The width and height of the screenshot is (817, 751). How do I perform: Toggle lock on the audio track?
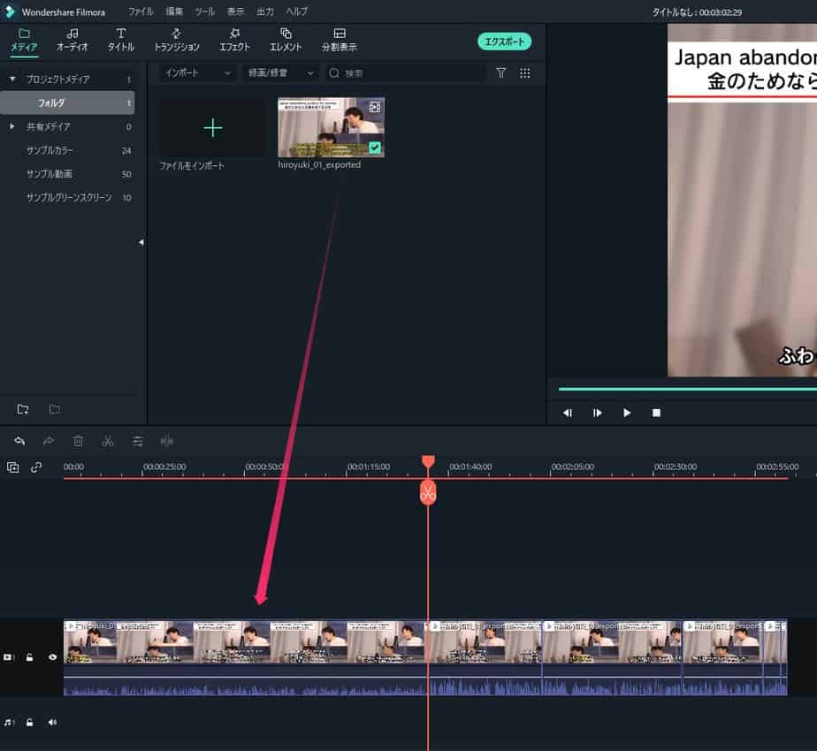coord(30,723)
